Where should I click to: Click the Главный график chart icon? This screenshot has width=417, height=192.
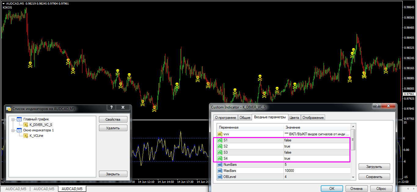20,119
